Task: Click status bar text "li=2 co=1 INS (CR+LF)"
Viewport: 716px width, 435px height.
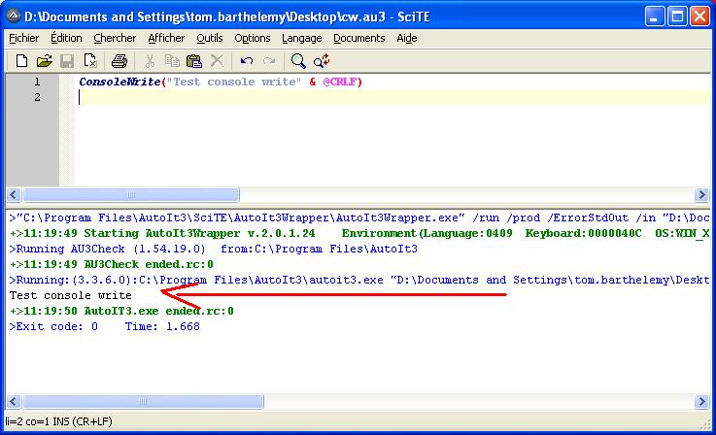Action: [x=58, y=421]
